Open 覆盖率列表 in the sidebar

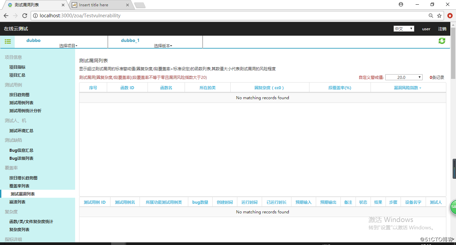point(19,186)
